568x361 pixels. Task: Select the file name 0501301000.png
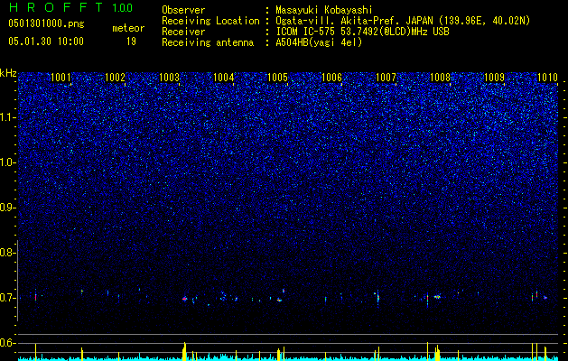[46, 24]
